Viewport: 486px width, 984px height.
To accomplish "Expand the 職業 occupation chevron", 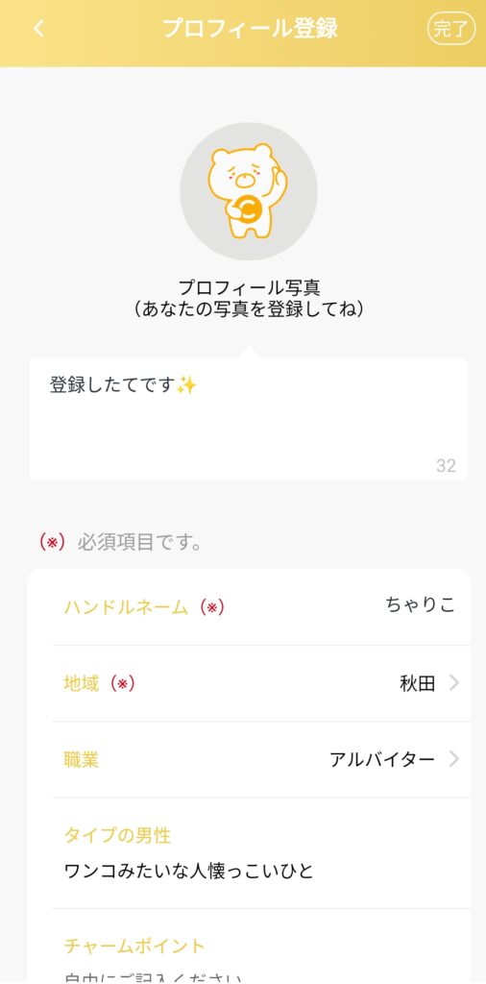I will pos(454,759).
